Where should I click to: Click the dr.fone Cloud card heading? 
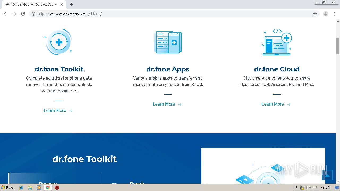point(277,69)
